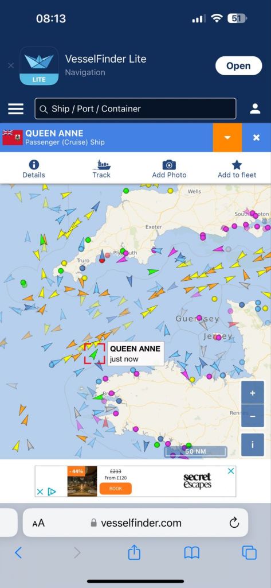Image resolution: width=271 pixels, height=588 pixels.
Task: Close the Secret Escapes advertisement
Action: click(x=231, y=471)
